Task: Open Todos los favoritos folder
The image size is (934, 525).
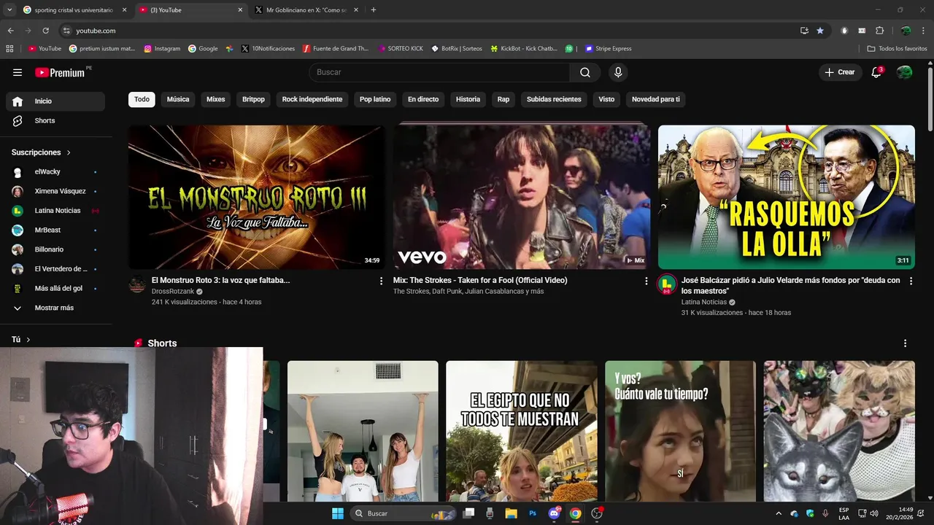Action: pos(897,49)
